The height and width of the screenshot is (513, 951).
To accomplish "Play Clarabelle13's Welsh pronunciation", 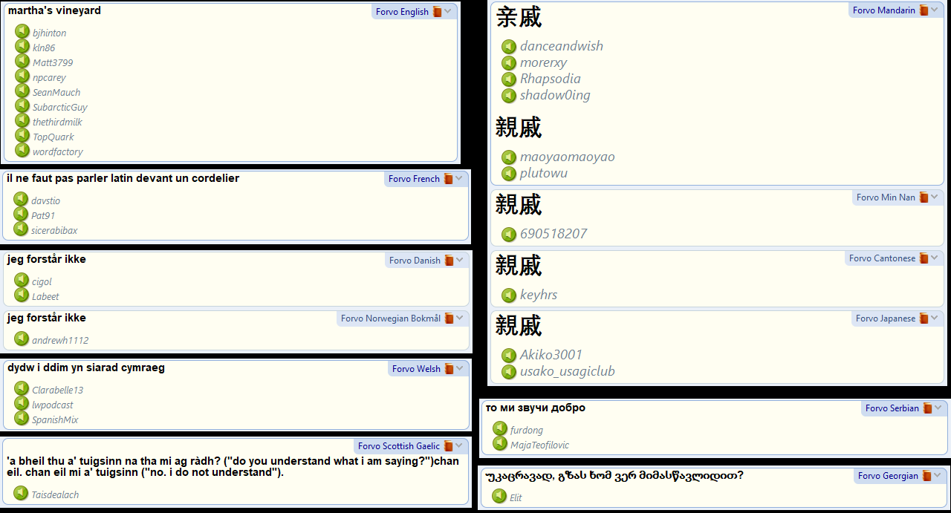I will click(22, 389).
